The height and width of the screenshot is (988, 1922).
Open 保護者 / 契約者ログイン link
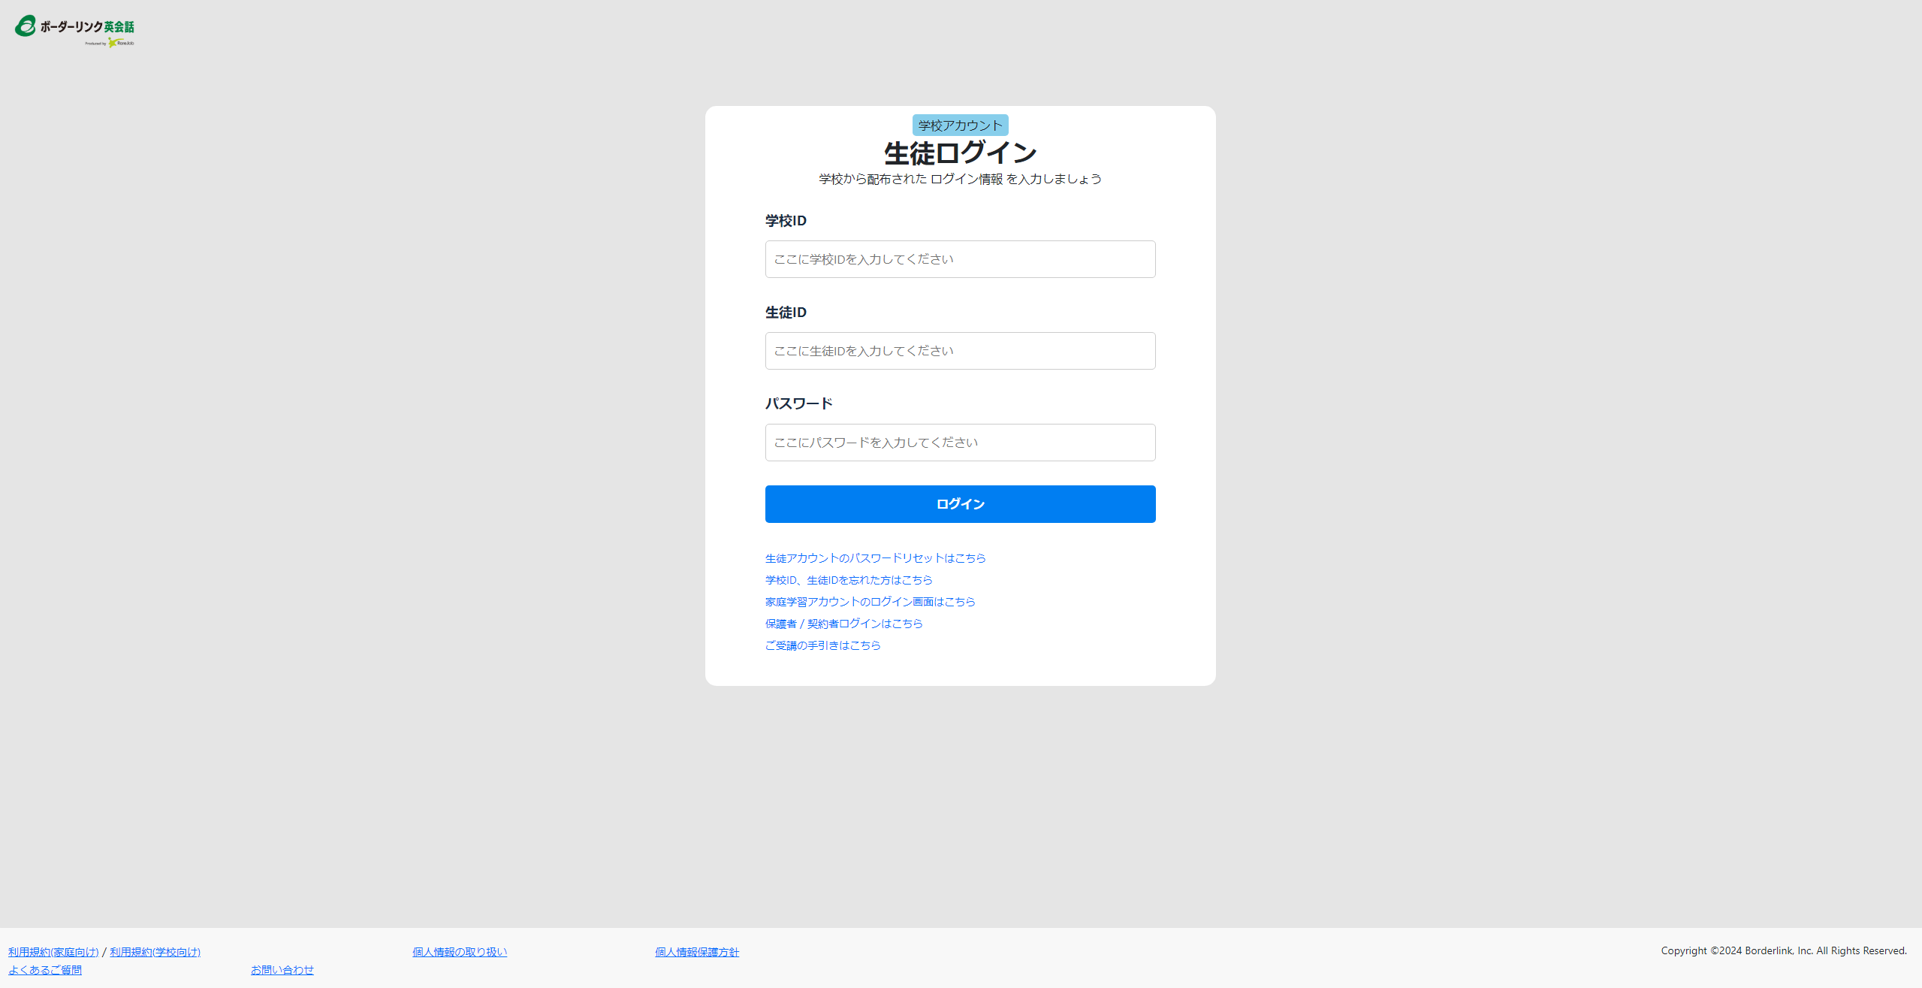click(x=843, y=624)
